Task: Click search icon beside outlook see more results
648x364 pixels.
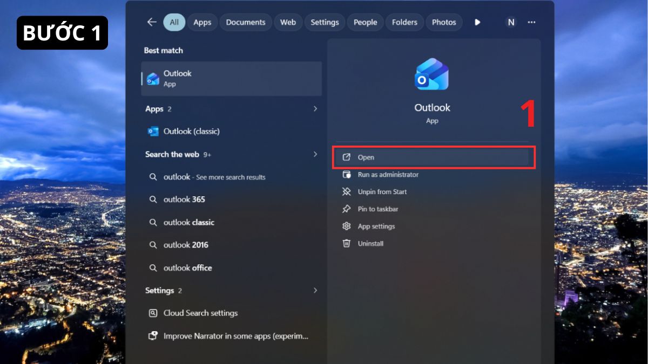Action: (153, 177)
